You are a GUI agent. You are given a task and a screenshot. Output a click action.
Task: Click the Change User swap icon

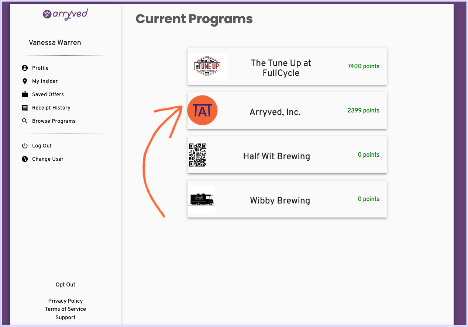25,159
